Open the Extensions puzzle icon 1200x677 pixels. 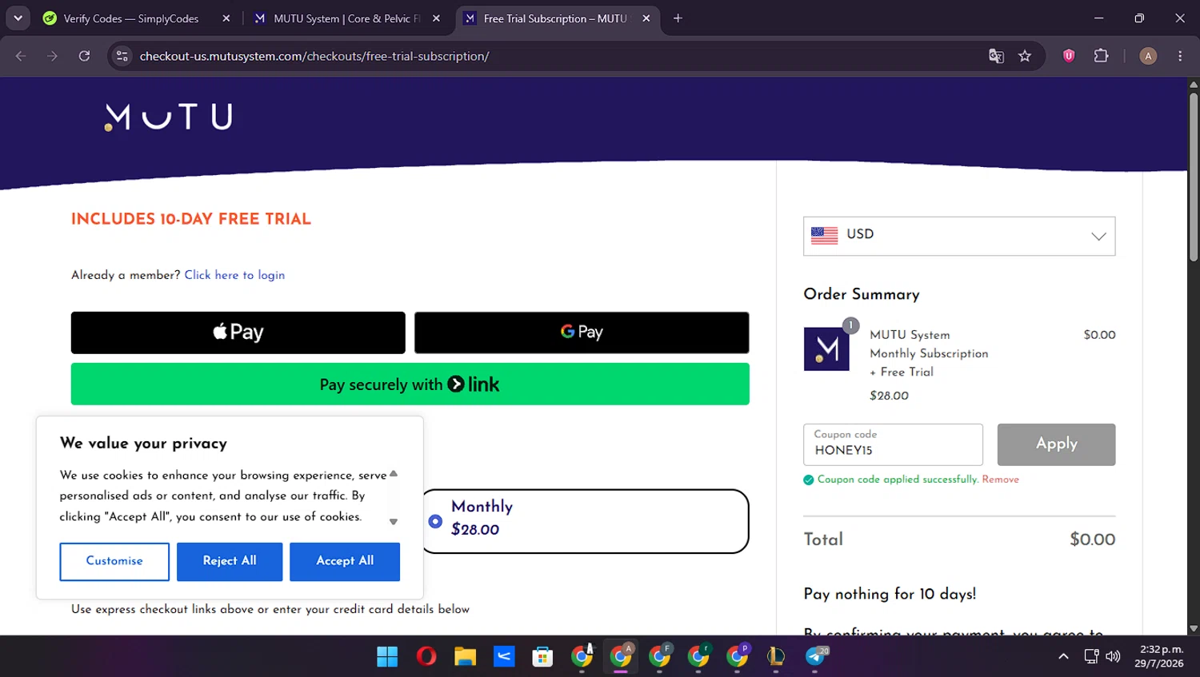click(1102, 56)
